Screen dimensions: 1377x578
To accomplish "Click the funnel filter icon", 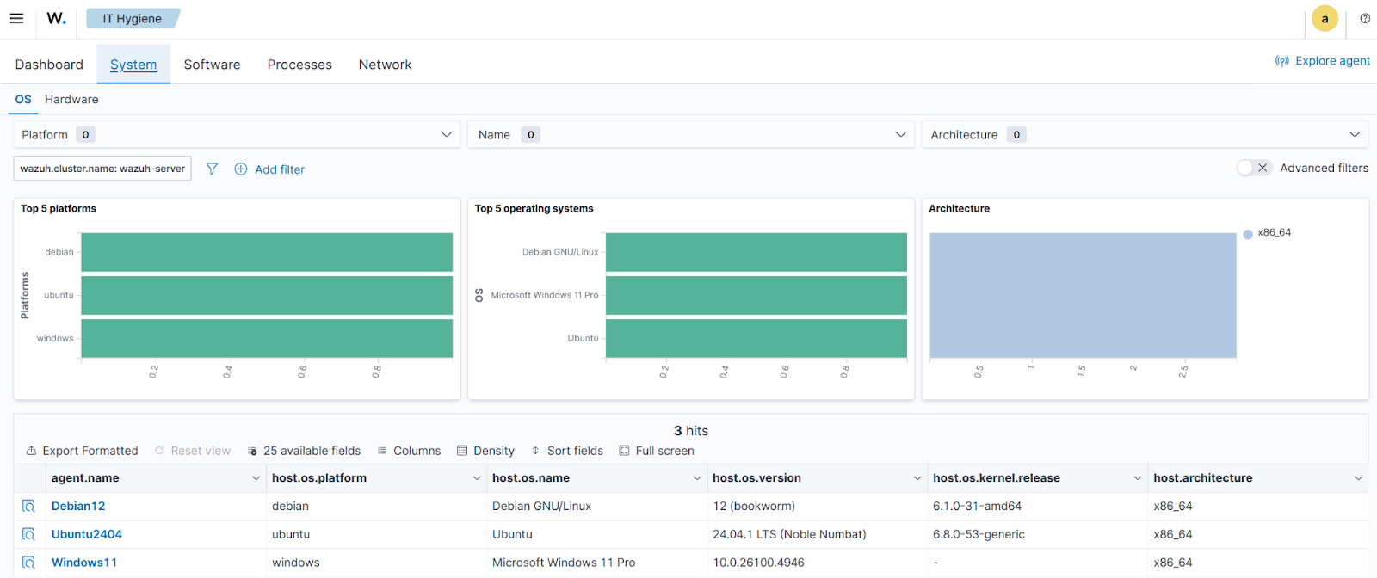I will (x=212, y=169).
